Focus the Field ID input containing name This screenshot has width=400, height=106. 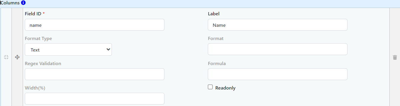pyautogui.click(x=94, y=25)
